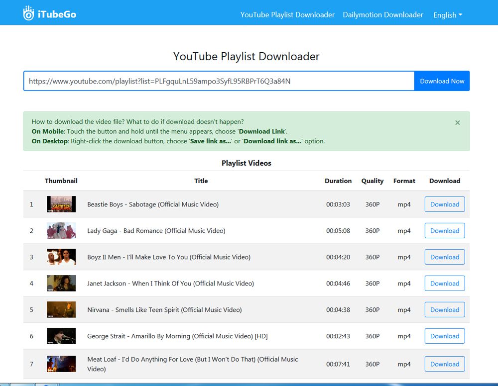Click mp4 format in Lady Gaga row
This screenshot has height=386, width=498.
(404, 231)
